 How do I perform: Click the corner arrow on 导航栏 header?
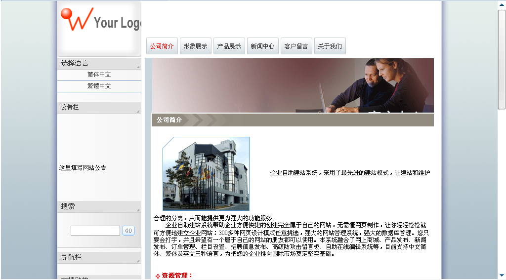click(x=138, y=261)
